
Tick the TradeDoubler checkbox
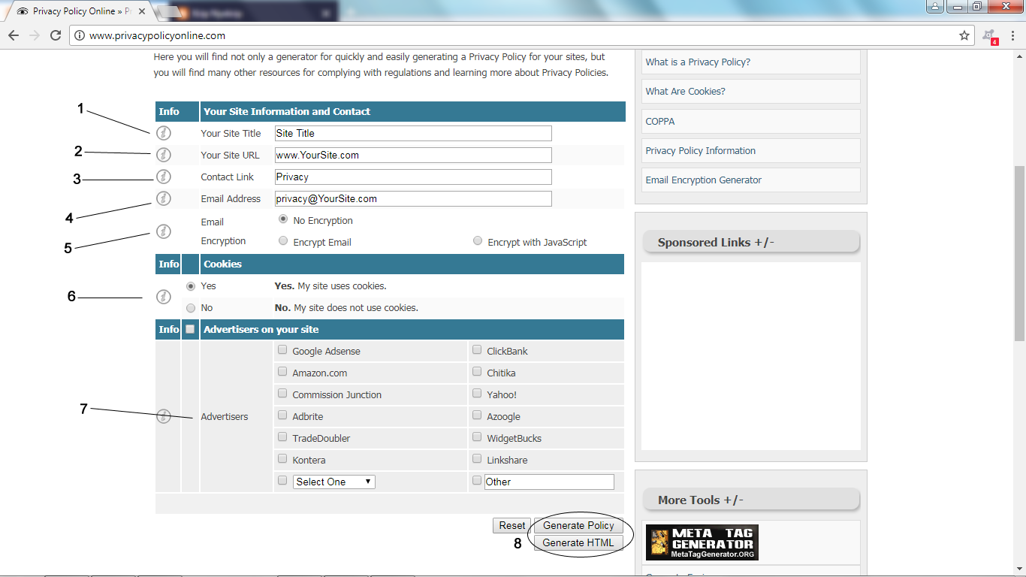coord(282,437)
